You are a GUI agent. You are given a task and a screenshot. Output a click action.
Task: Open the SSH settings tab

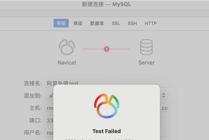pyautogui.click(x=132, y=23)
